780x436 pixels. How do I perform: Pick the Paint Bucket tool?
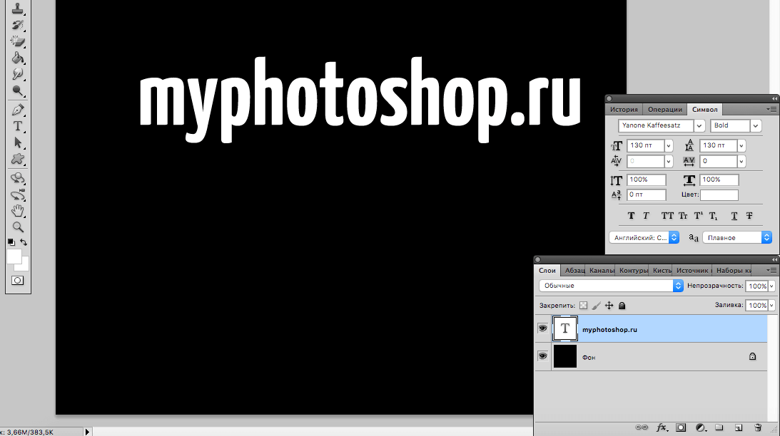tap(18, 58)
